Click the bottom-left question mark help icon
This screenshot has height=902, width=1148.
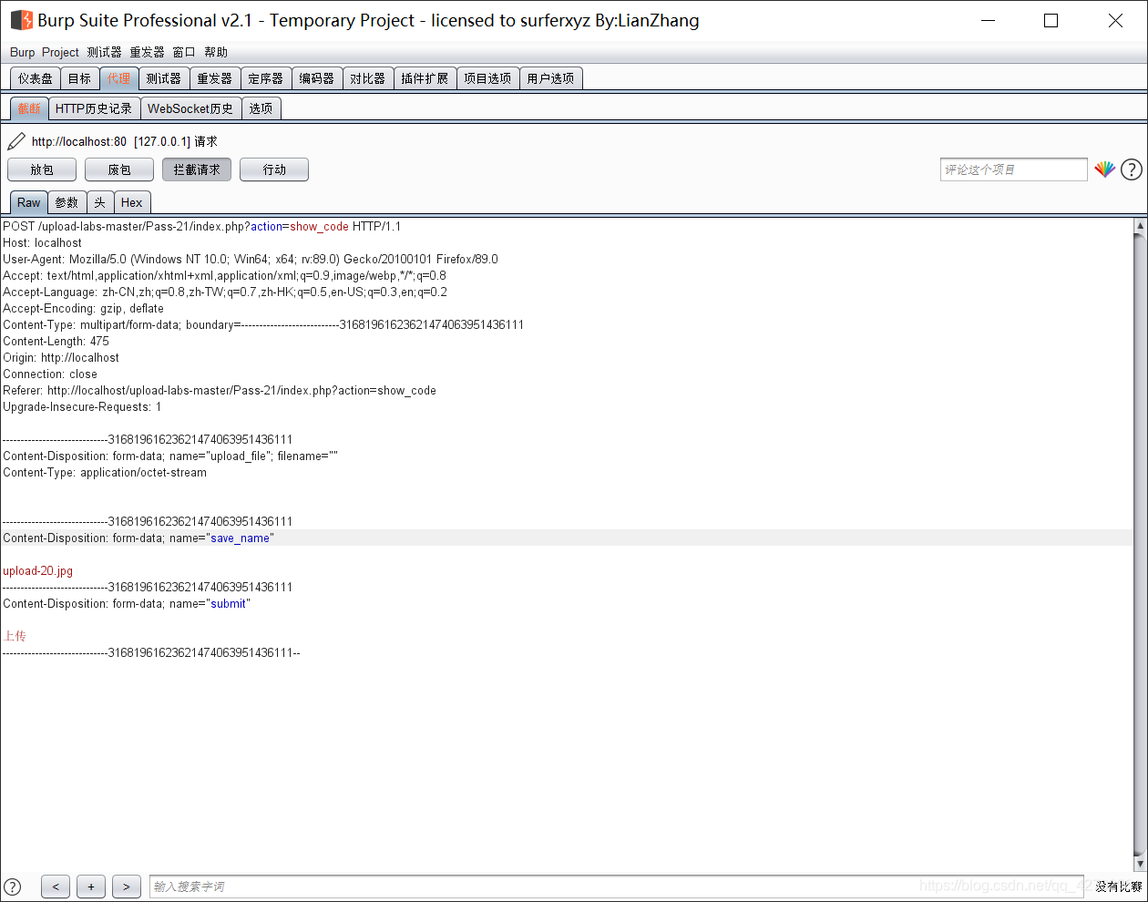pos(13,887)
